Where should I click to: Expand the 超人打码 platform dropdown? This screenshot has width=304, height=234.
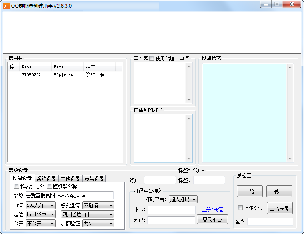point(183,199)
